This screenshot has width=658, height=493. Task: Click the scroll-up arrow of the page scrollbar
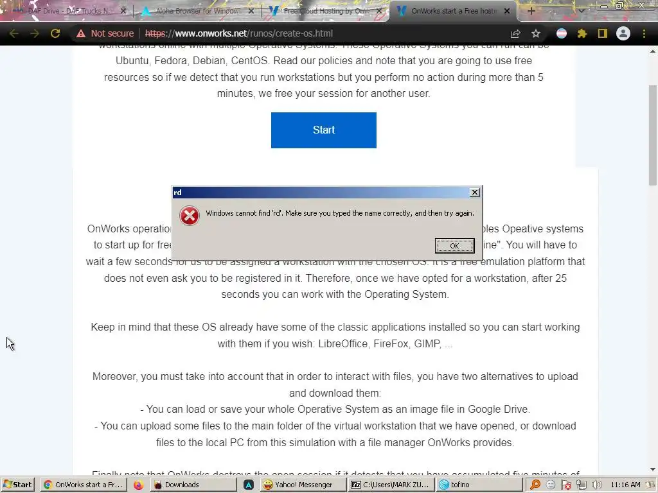pyautogui.click(x=653, y=51)
